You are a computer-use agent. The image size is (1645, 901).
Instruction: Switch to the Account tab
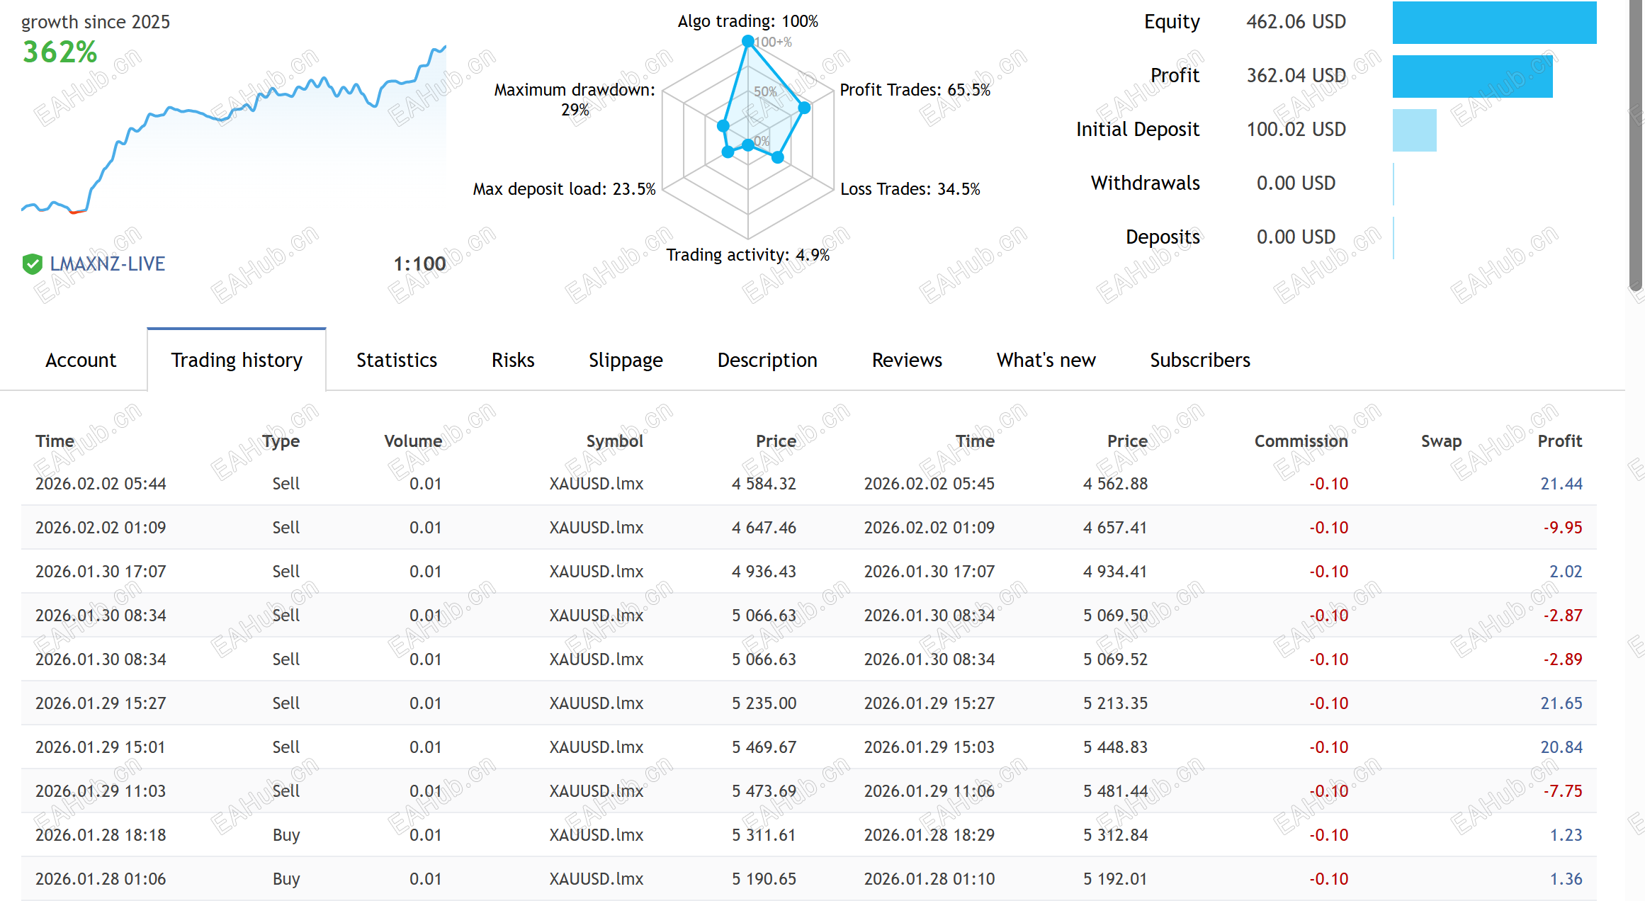click(x=81, y=360)
